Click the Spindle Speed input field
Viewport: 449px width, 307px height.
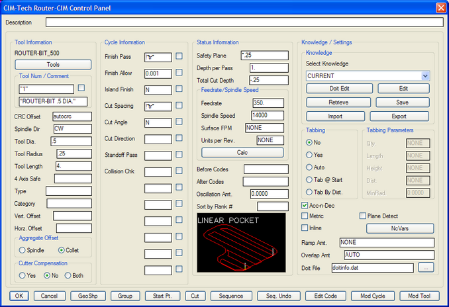pos(268,115)
